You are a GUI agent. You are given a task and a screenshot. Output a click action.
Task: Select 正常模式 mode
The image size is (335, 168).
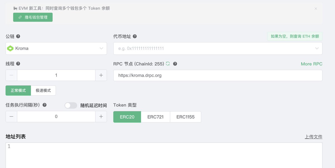pyautogui.click(x=18, y=91)
